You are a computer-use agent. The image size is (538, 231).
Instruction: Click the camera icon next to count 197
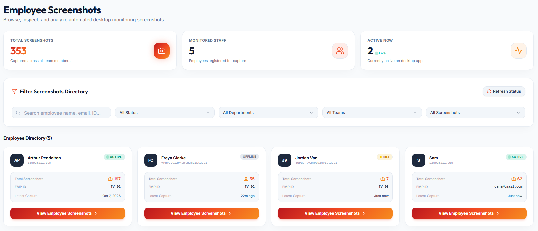[x=110, y=179]
